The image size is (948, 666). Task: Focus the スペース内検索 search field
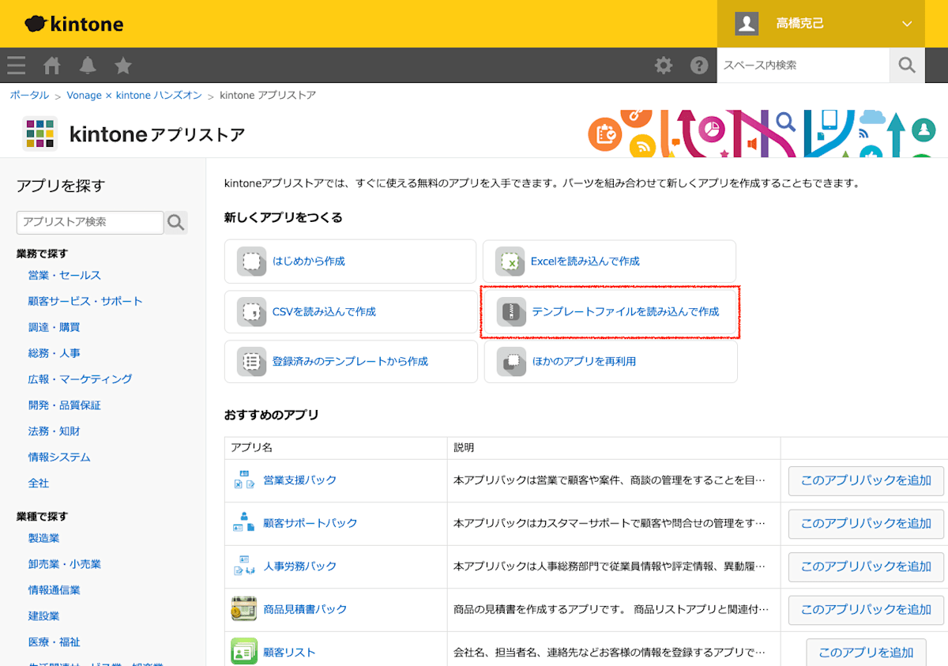[x=803, y=65]
